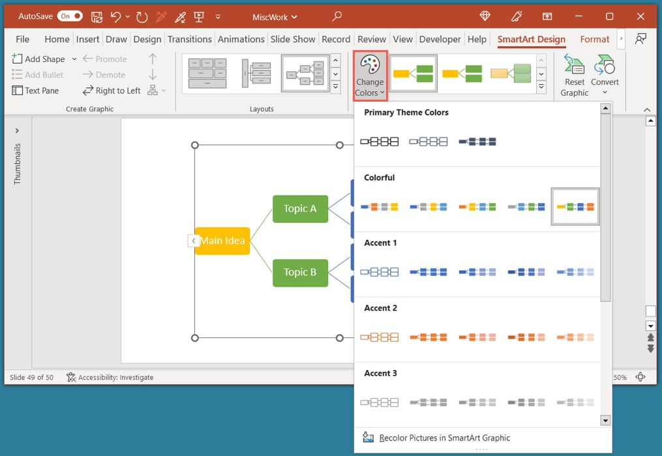This screenshot has width=662, height=456.
Task: Open the Developer tab
Action: point(440,39)
